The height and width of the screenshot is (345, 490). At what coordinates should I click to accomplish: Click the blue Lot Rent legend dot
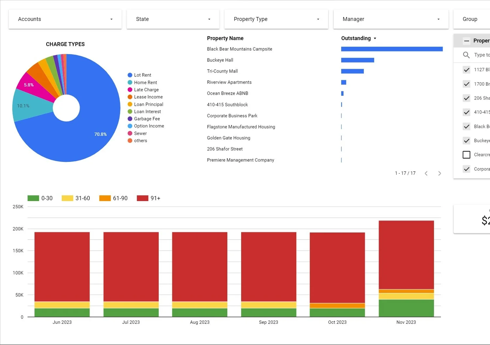tap(130, 75)
